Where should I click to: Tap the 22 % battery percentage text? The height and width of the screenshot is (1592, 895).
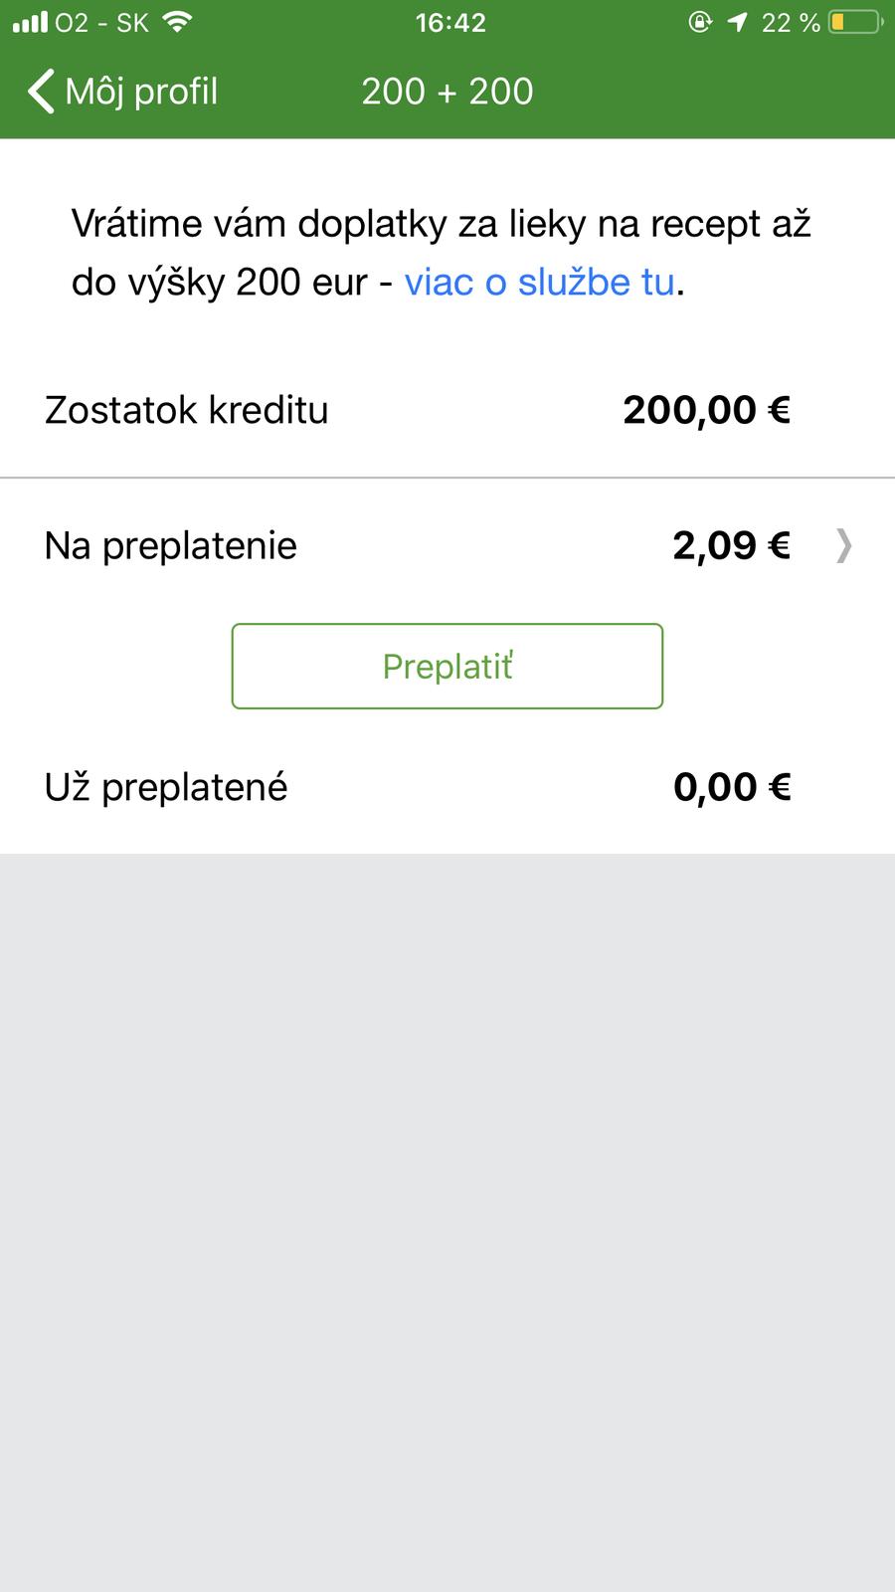tap(791, 22)
